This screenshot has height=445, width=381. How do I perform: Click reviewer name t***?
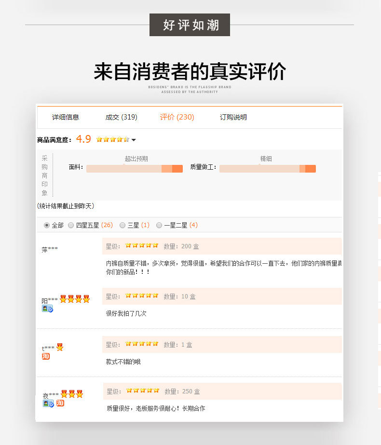(x=48, y=348)
